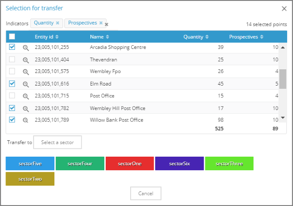Click the Cancel button
This screenshot has height=206, width=293.
click(x=146, y=193)
